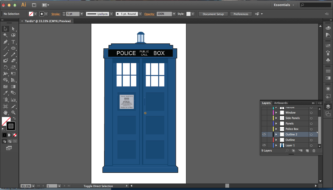Image resolution: width=333 pixels, height=190 pixels.
Task: Open the Symbols panel (club icon)
Action: (328, 60)
